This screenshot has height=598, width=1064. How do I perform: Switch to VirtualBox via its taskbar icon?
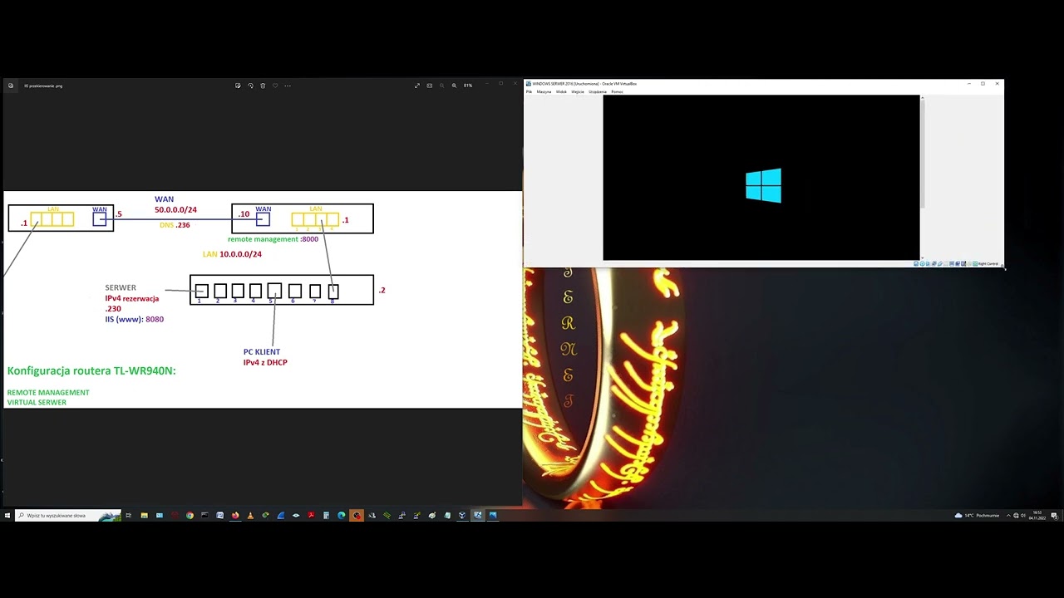click(462, 515)
